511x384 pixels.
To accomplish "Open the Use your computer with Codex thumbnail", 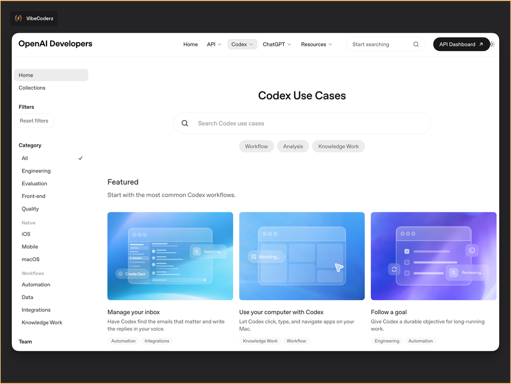I will coord(302,256).
